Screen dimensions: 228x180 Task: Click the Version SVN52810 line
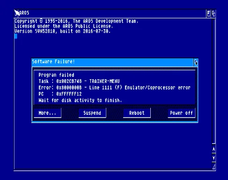pyautogui.click(x=62, y=31)
